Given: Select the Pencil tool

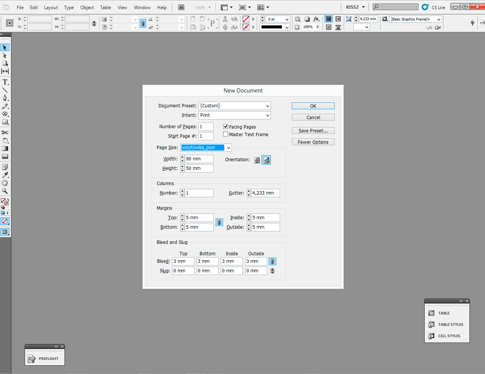Looking at the screenshot, I should (x=5, y=106).
